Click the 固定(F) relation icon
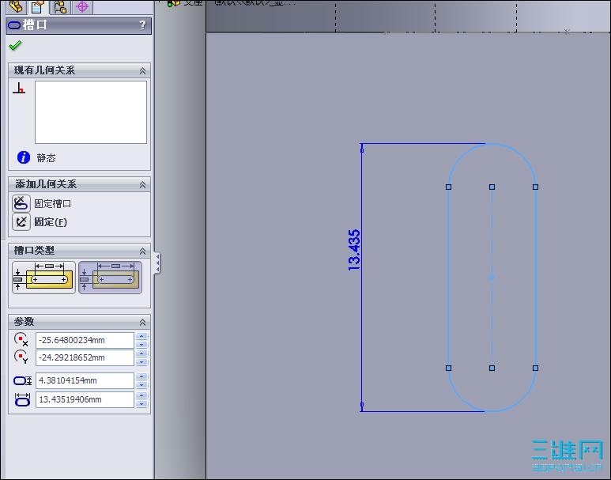This screenshot has height=480, width=611. tap(21, 222)
